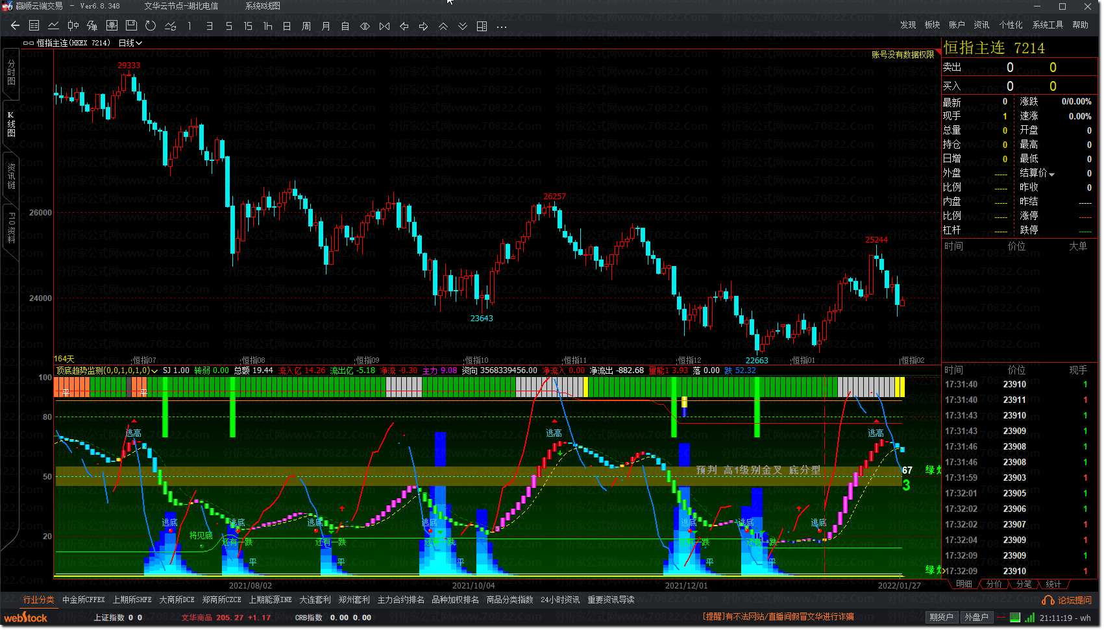
Task: Select the 上期所SHFE category
Action: [x=132, y=600]
